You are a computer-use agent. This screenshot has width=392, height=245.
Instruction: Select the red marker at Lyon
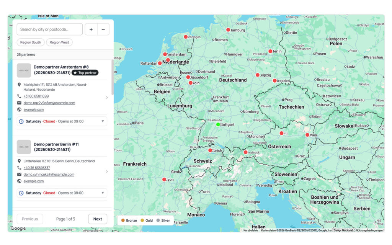tap(164, 180)
